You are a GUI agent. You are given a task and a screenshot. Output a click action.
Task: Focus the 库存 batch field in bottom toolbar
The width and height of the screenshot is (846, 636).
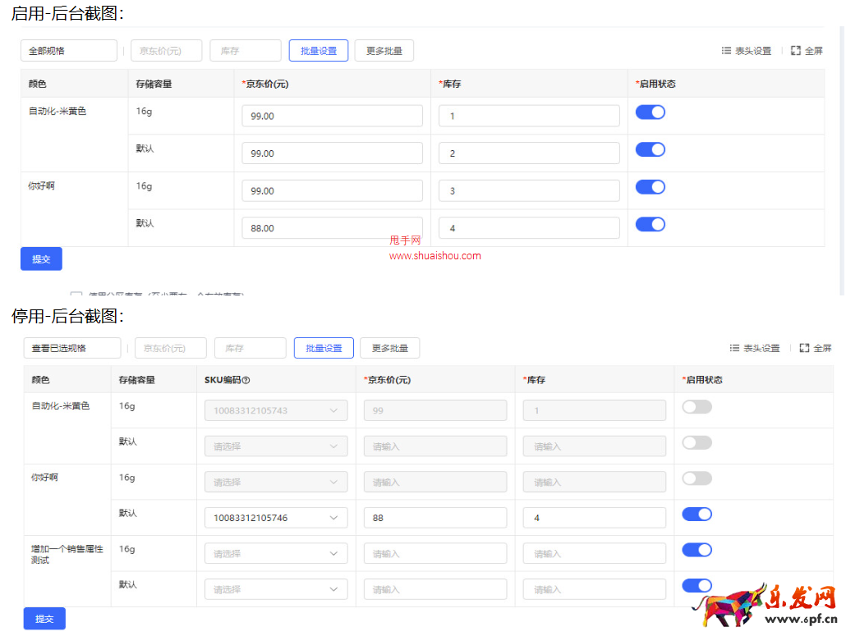251,348
